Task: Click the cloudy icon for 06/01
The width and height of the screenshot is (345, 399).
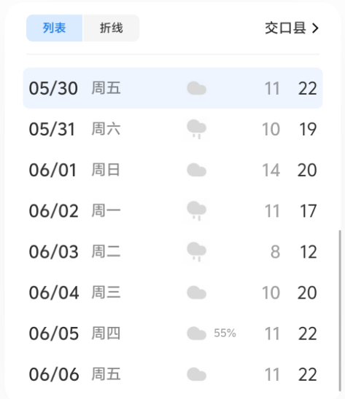Action: [196, 170]
